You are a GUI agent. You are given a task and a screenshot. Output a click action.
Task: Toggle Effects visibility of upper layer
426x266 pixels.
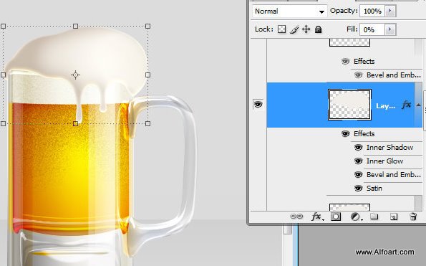coord(345,61)
